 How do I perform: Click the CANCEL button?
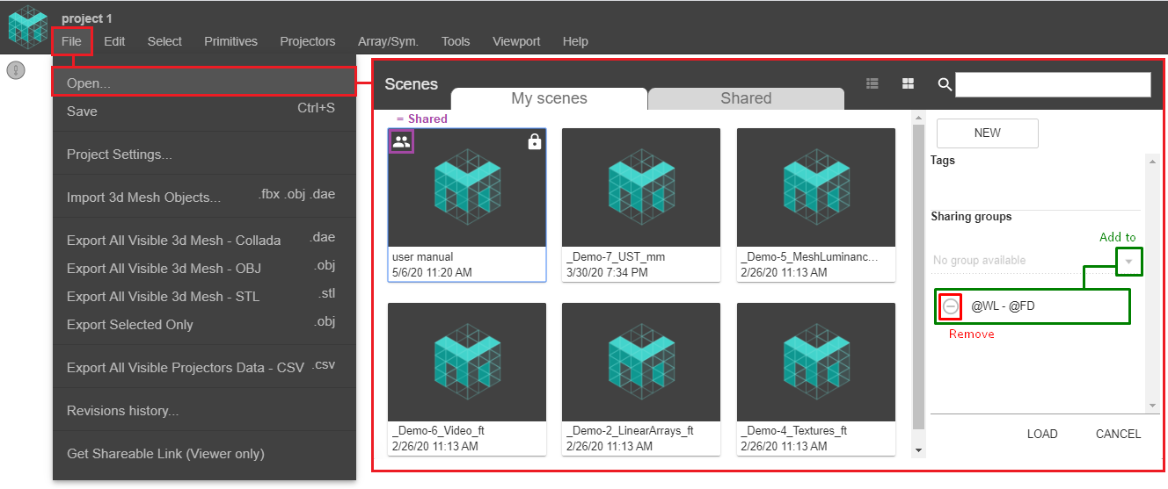[1118, 434]
